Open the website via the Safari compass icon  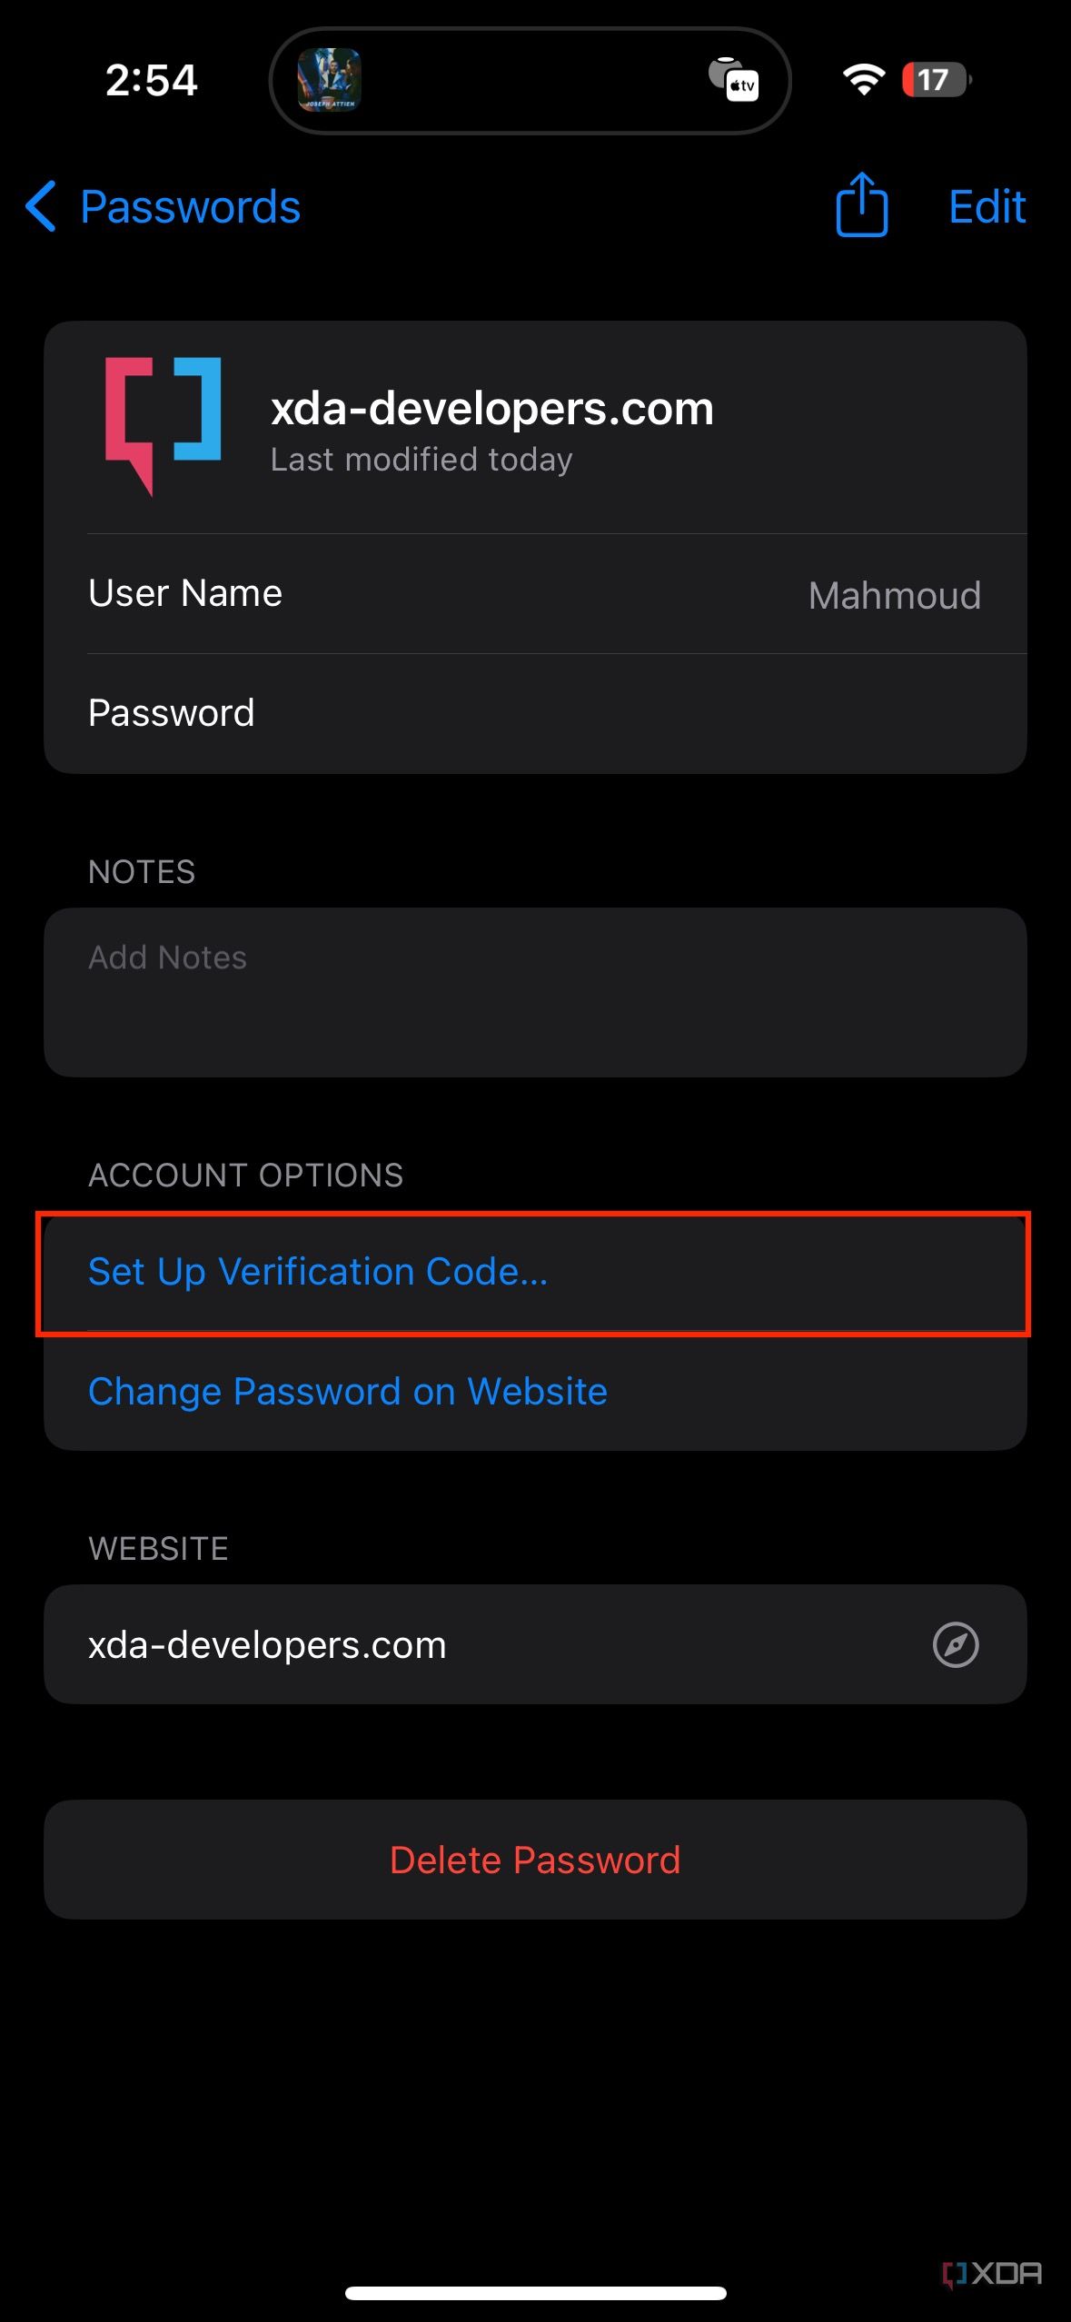(x=957, y=1644)
